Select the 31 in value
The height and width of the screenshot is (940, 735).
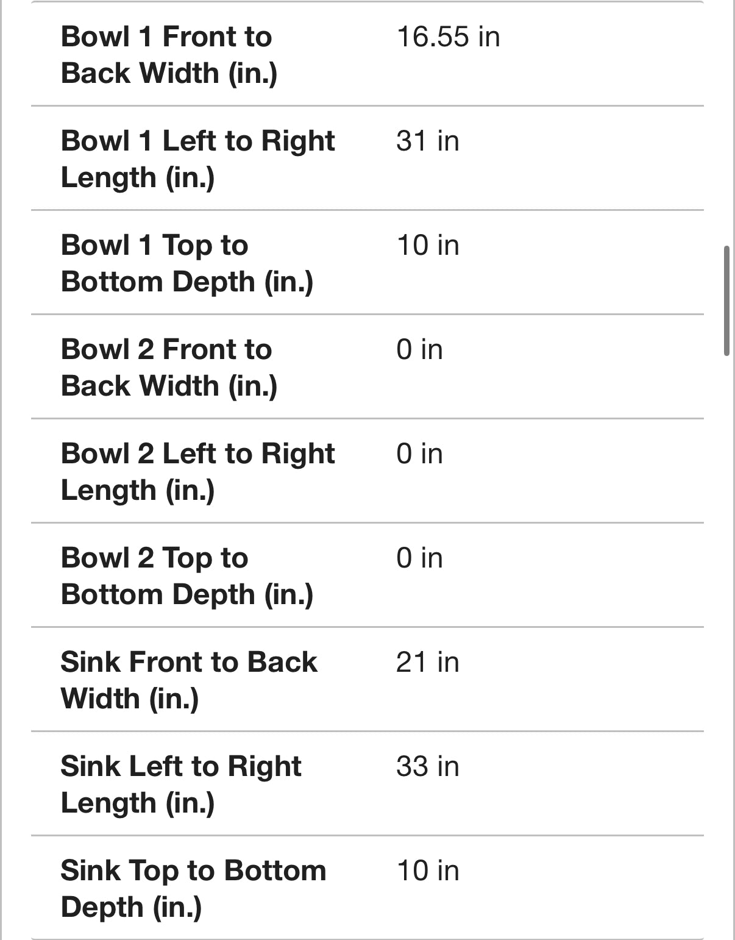[x=427, y=141]
